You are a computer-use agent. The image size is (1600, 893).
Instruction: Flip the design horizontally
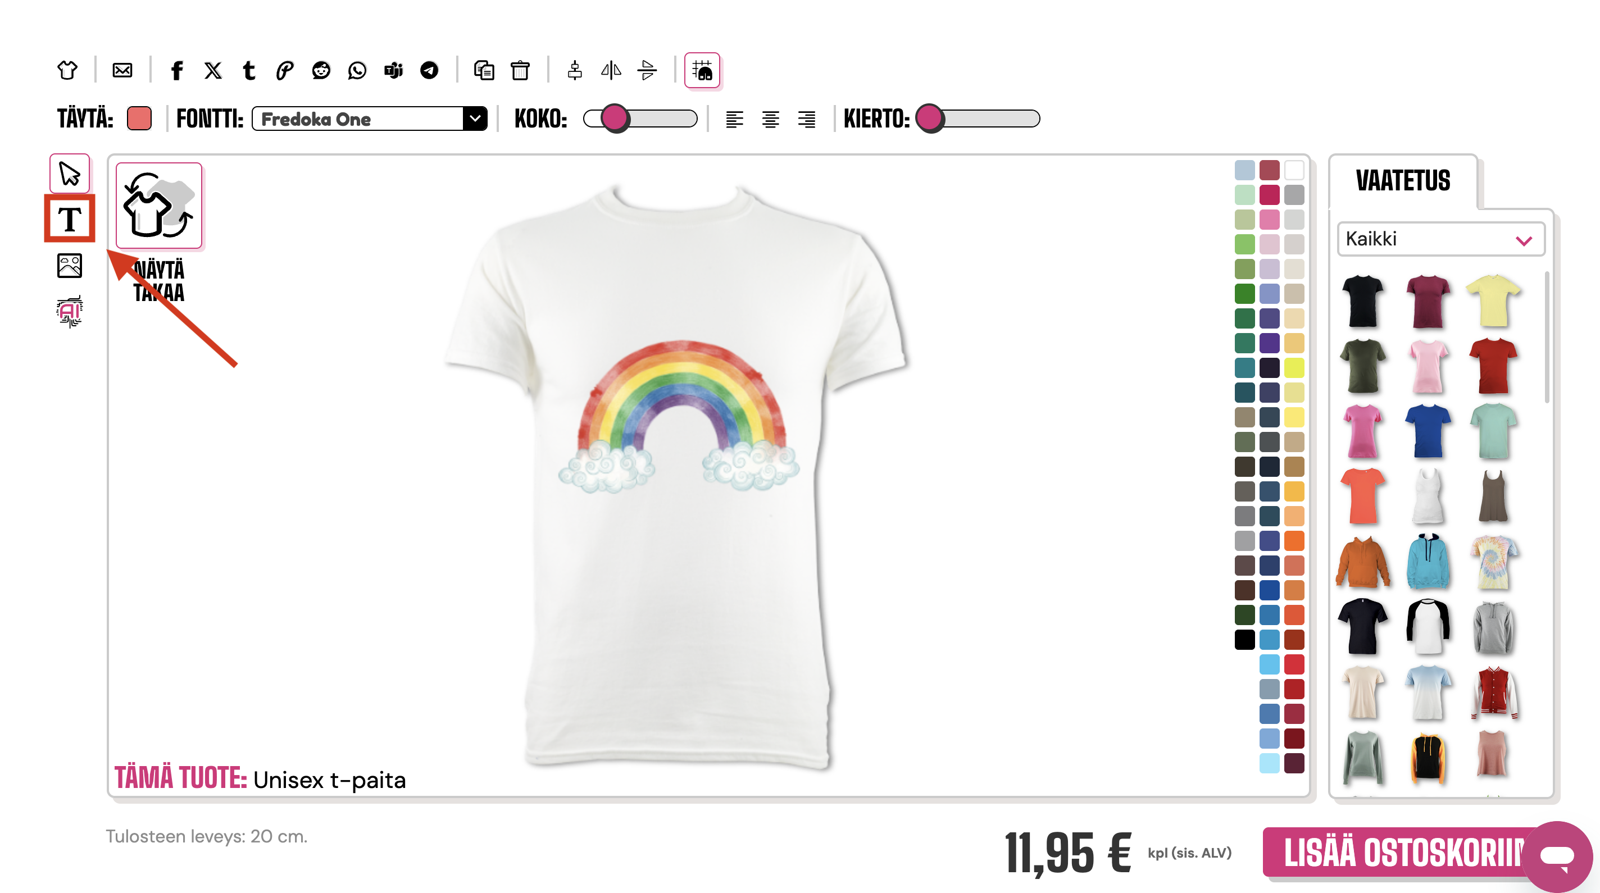(x=611, y=70)
